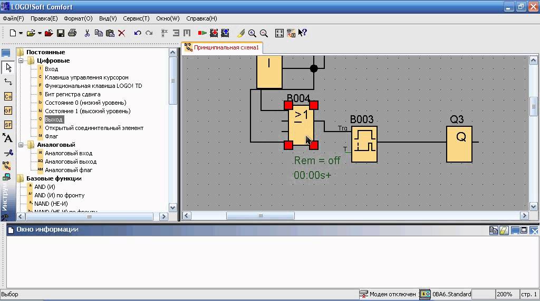Copy the selected block
The image size is (540, 301).
pos(99,33)
